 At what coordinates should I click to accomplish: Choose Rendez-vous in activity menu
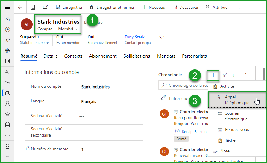pyautogui.click(x=236, y=129)
